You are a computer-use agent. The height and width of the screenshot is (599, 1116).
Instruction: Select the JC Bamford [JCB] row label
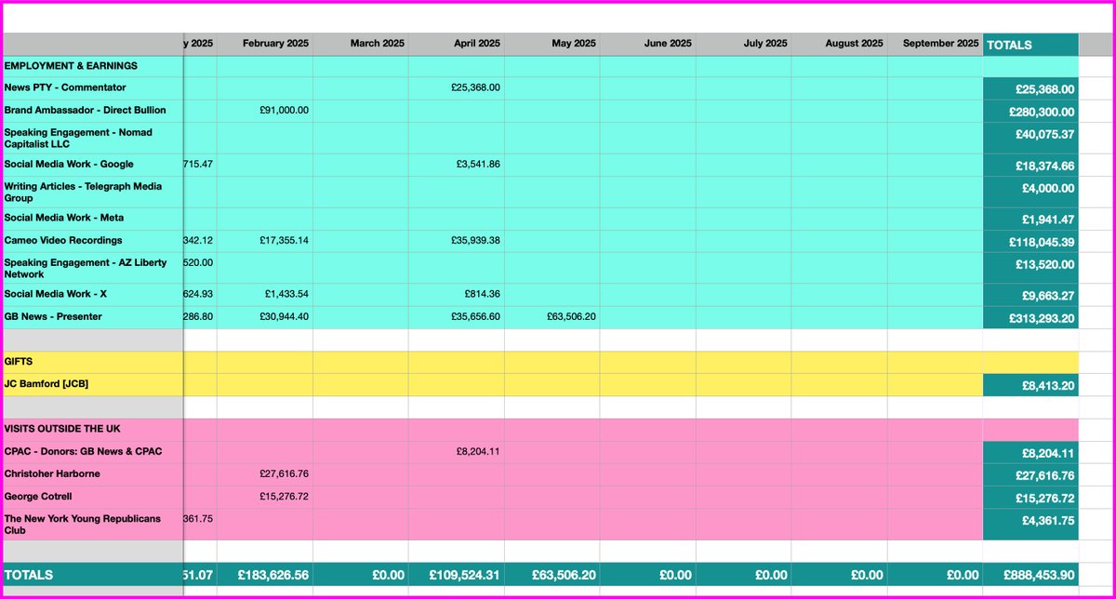tap(46, 384)
